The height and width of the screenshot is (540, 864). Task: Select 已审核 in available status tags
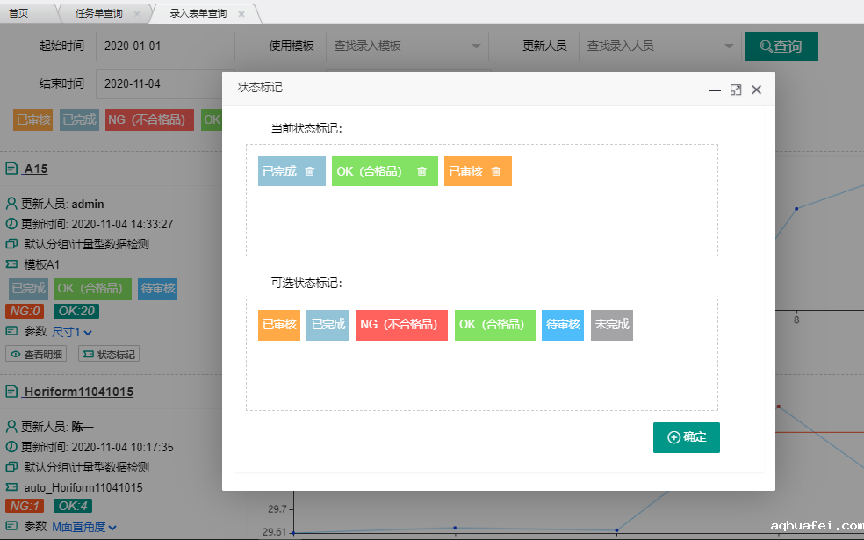tap(279, 325)
